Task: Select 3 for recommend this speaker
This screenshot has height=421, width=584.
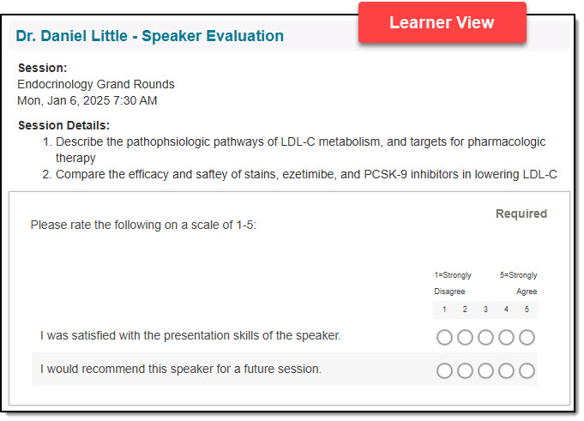Action: tap(485, 370)
